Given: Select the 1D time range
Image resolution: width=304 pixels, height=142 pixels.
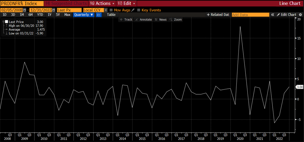Looking at the screenshot, I should (x=4, y=15).
